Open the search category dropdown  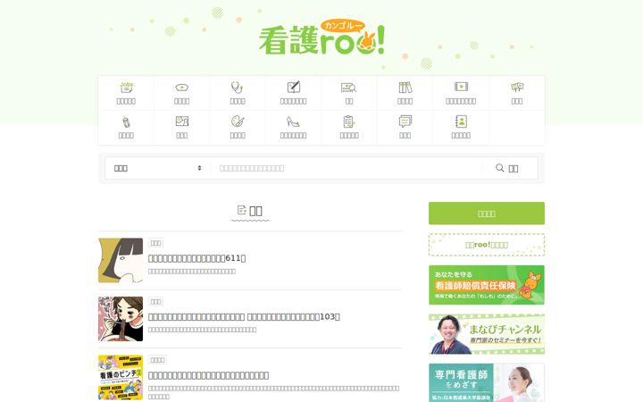coord(158,168)
